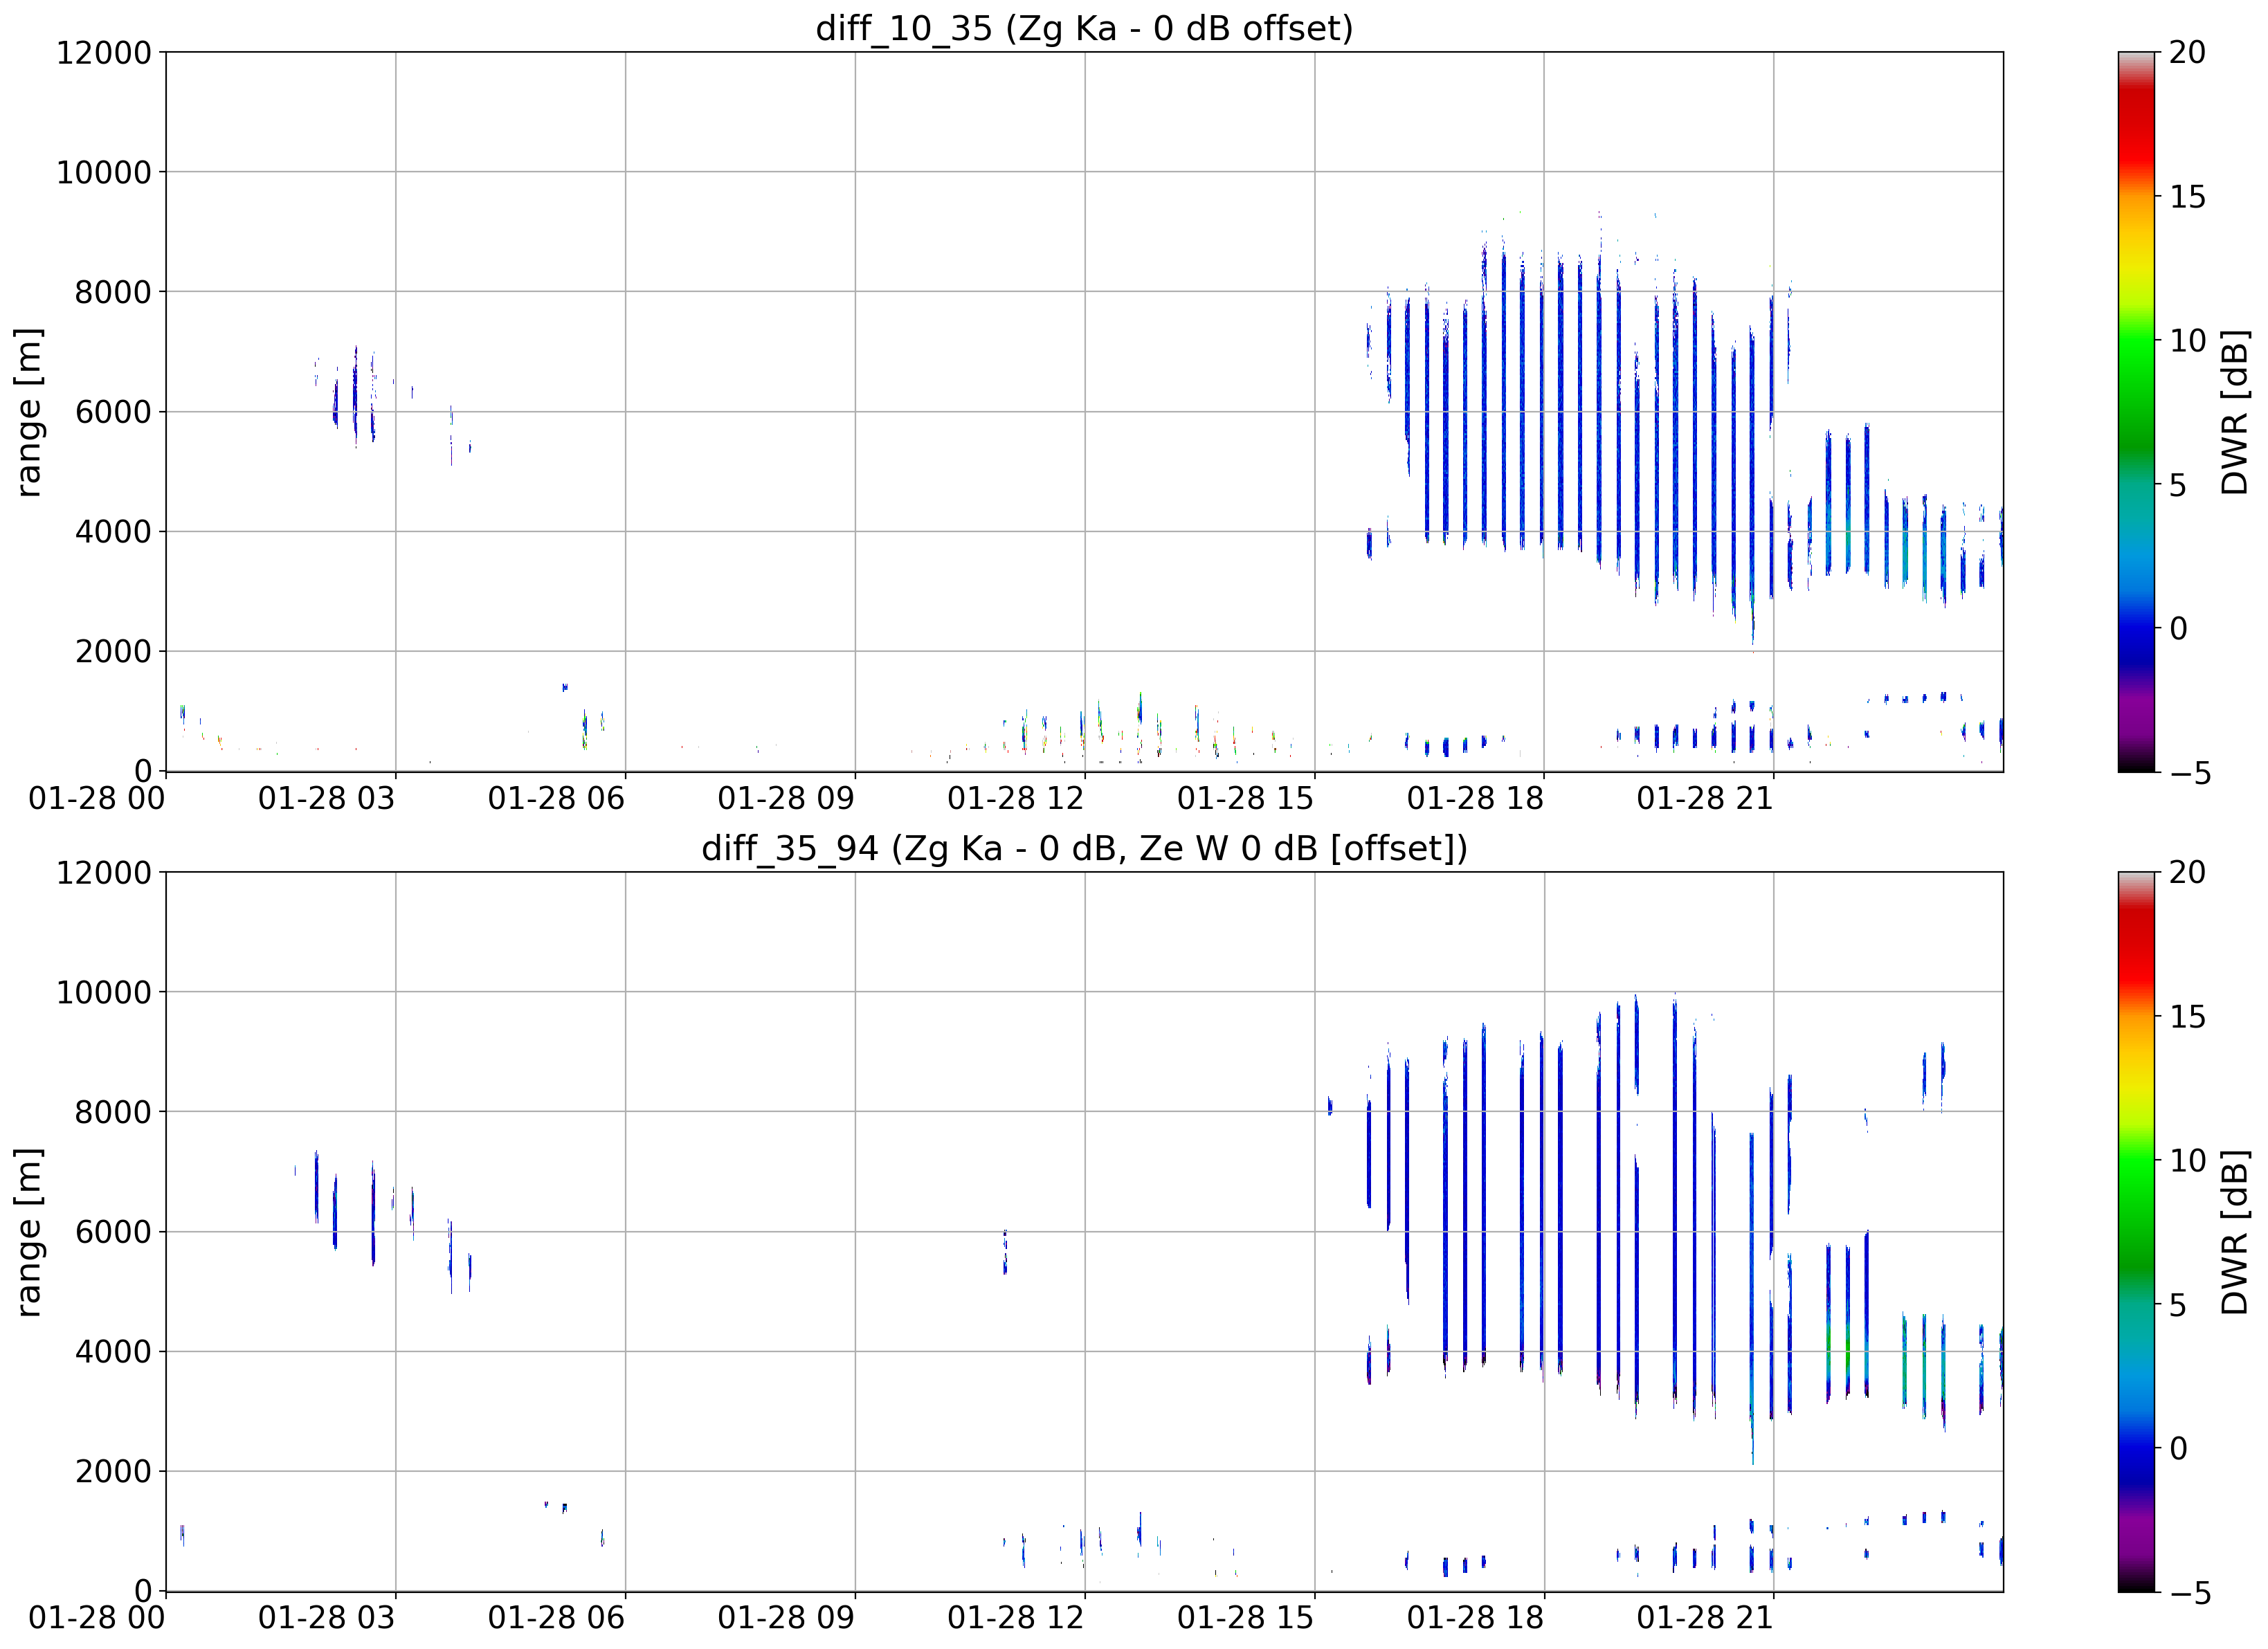The height and width of the screenshot is (1649, 2268).
Task: Click the 6000 range tick on the diff_10_35 plot
Action: [x=113, y=412]
